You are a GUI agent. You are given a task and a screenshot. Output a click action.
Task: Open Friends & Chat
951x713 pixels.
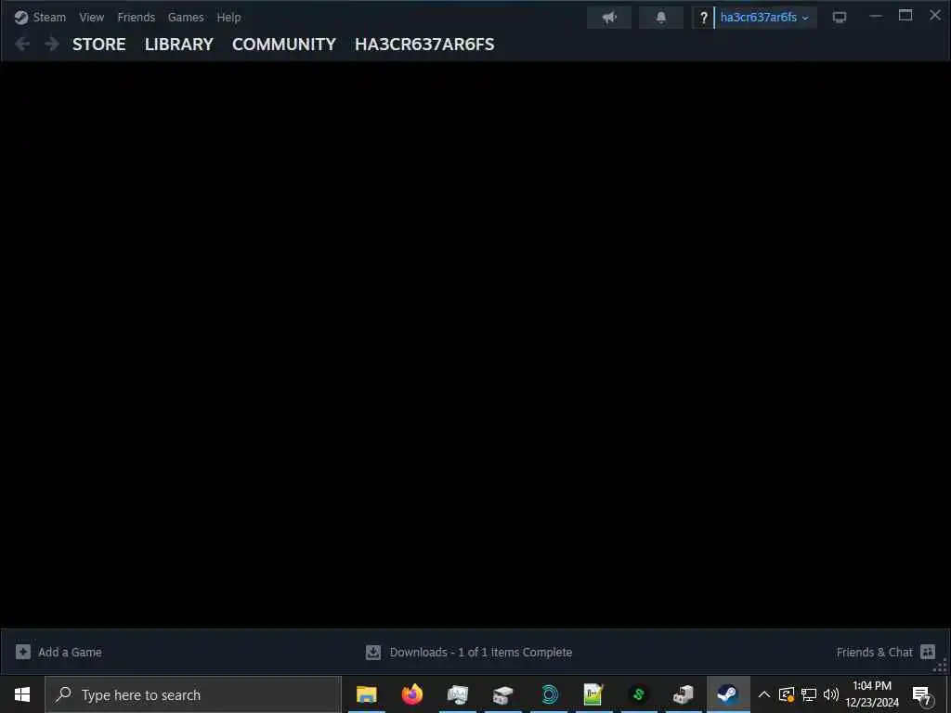pos(874,653)
